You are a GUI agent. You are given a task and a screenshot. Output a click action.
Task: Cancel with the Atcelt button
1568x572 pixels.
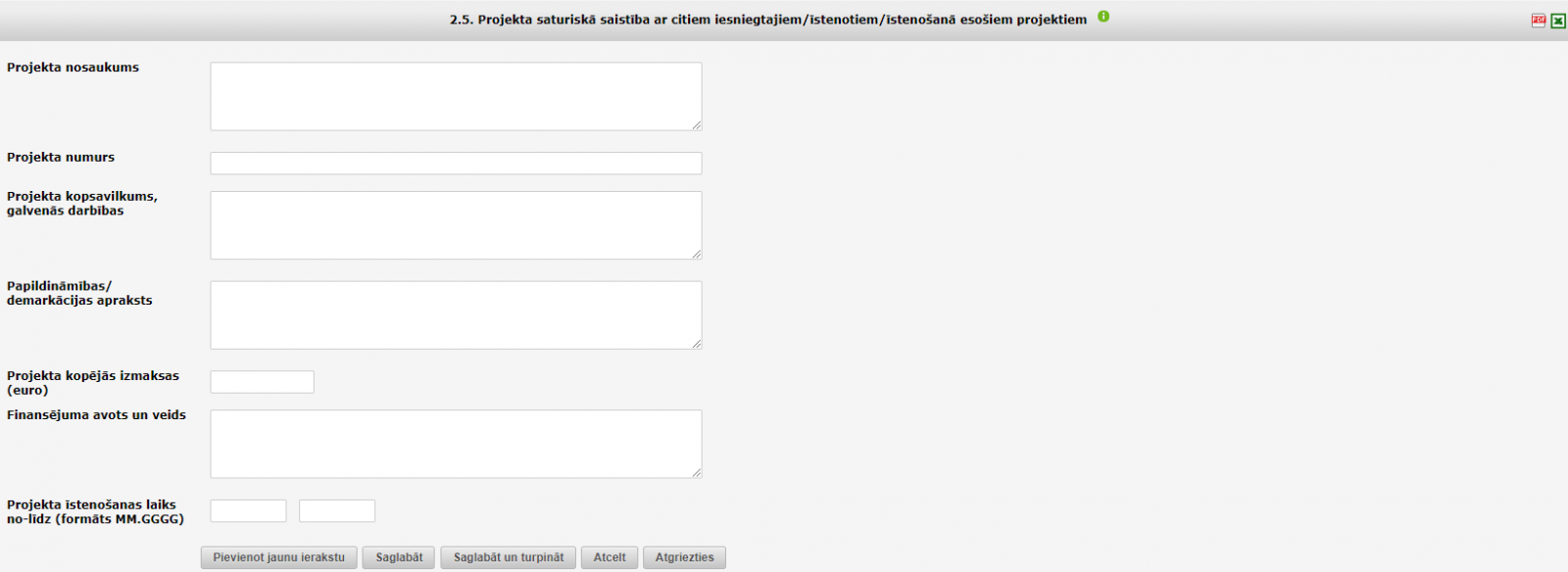[x=610, y=557]
